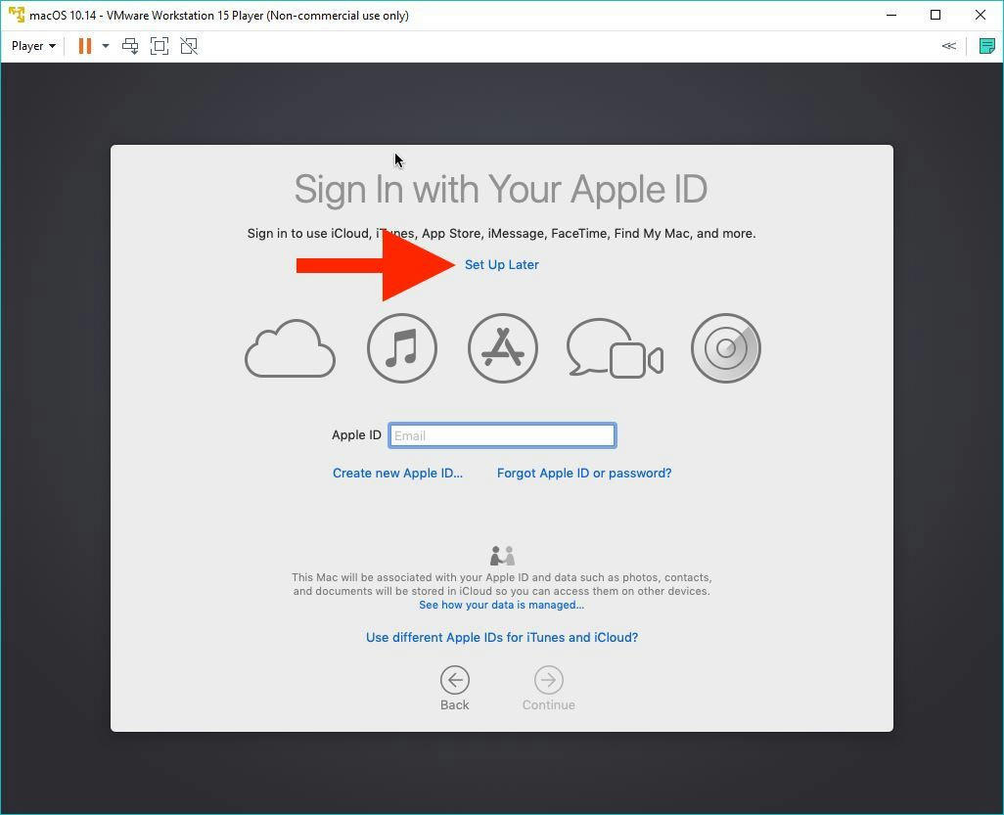Collapse the VMware toolbar with double chevron
Viewport: 1004px width, 815px height.
click(948, 46)
